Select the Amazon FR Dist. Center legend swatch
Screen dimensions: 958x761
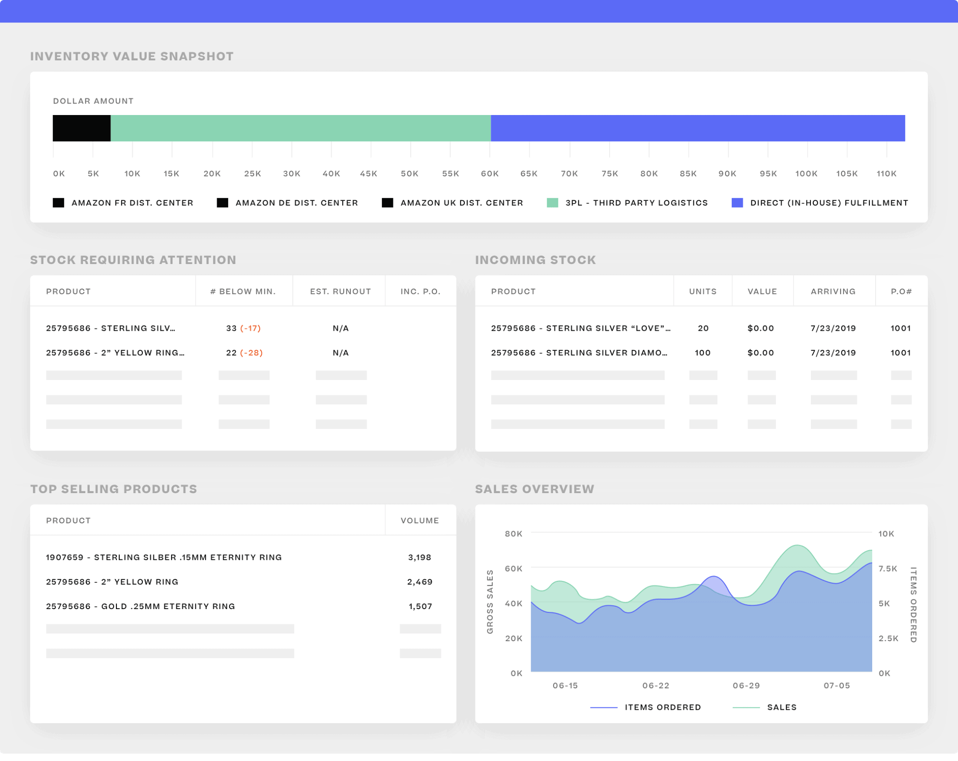point(58,202)
